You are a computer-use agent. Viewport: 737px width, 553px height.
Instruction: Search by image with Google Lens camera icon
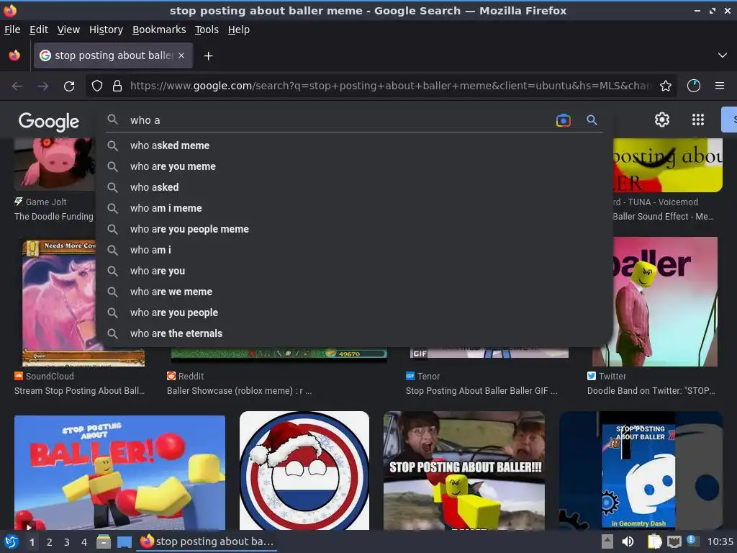click(563, 120)
